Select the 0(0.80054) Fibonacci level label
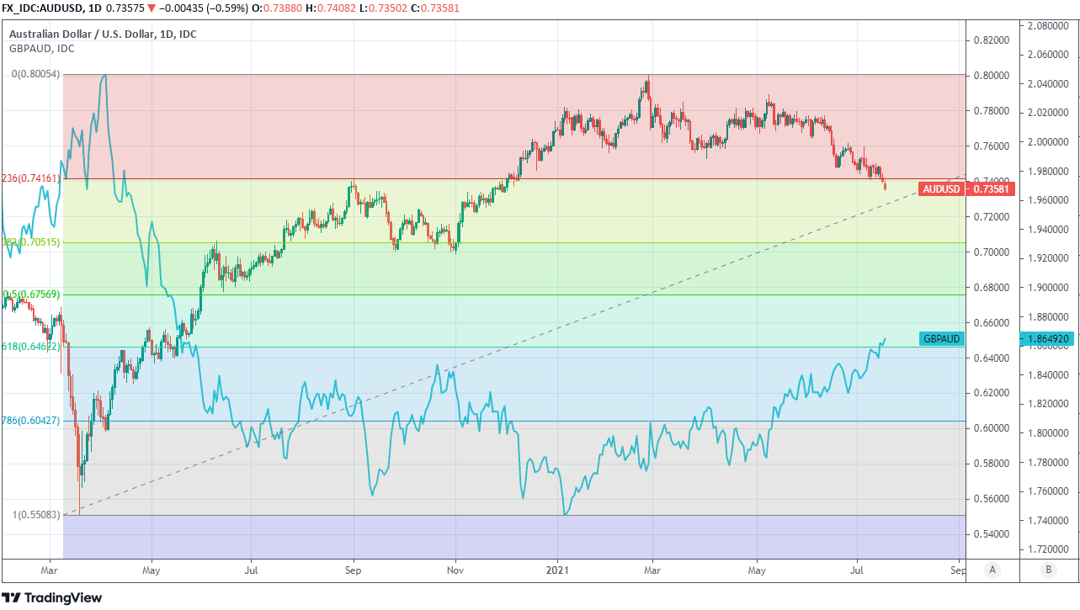This screenshot has width=1080, height=610. (35, 74)
